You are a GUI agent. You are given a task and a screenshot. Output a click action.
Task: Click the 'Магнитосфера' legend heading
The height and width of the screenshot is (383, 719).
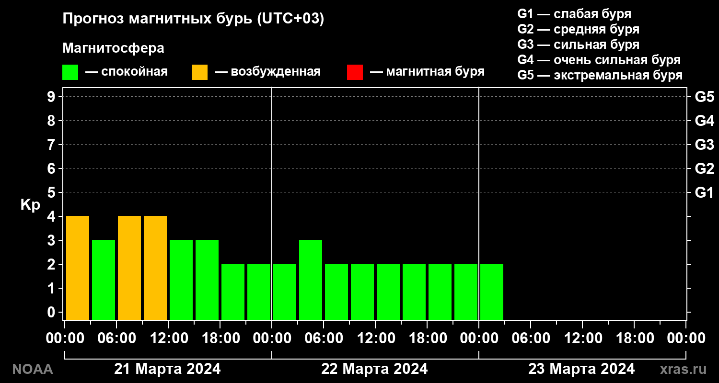click(x=113, y=48)
